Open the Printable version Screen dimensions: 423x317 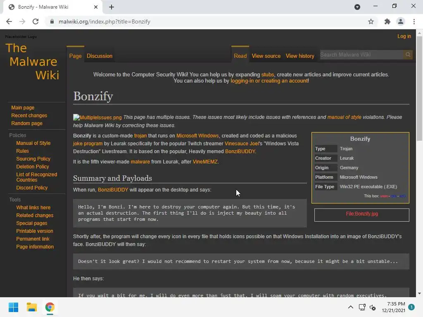35,231
